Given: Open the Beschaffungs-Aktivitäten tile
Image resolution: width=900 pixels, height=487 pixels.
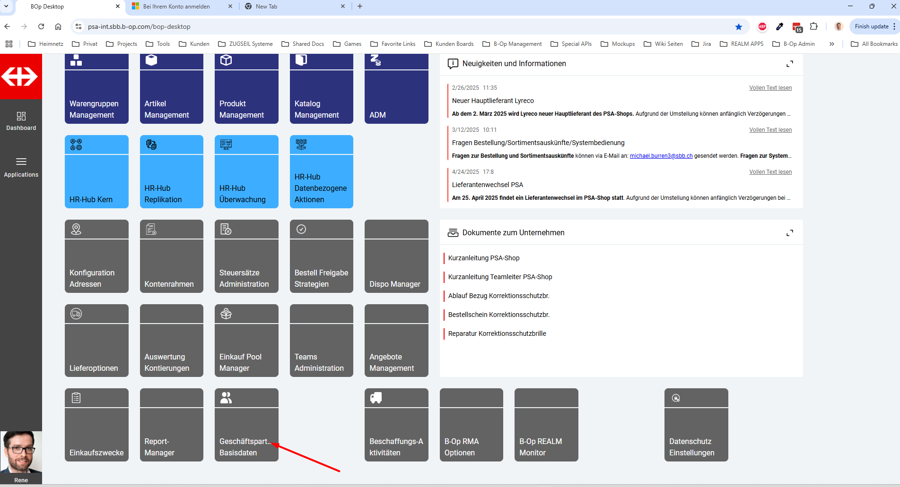Looking at the screenshot, I should pyautogui.click(x=396, y=425).
